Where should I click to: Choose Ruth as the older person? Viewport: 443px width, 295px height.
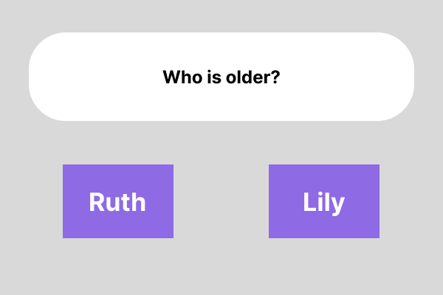[x=118, y=201]
